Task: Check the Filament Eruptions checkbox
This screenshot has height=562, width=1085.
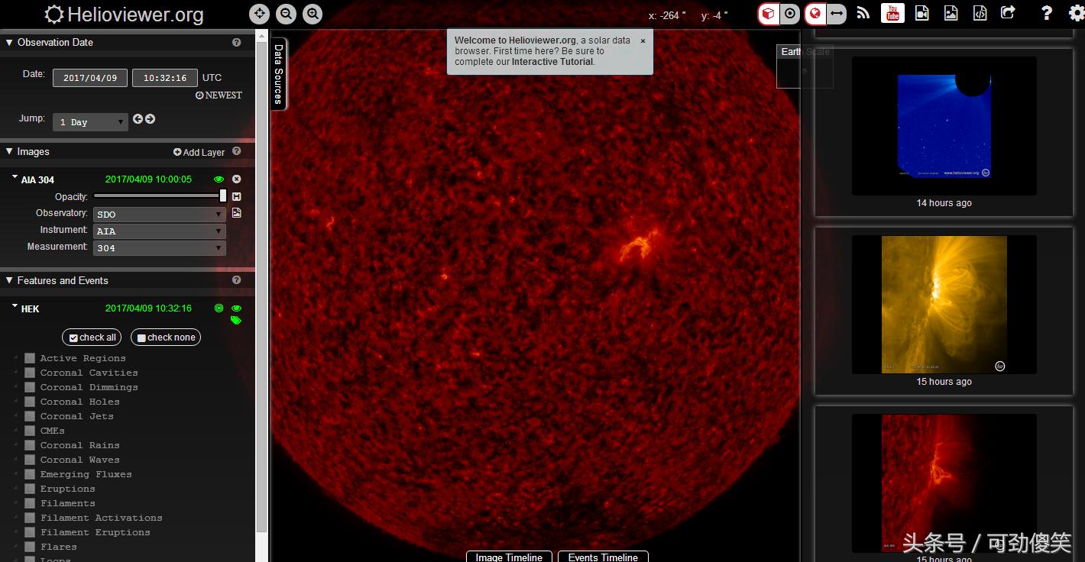Action: coord(30,532)
